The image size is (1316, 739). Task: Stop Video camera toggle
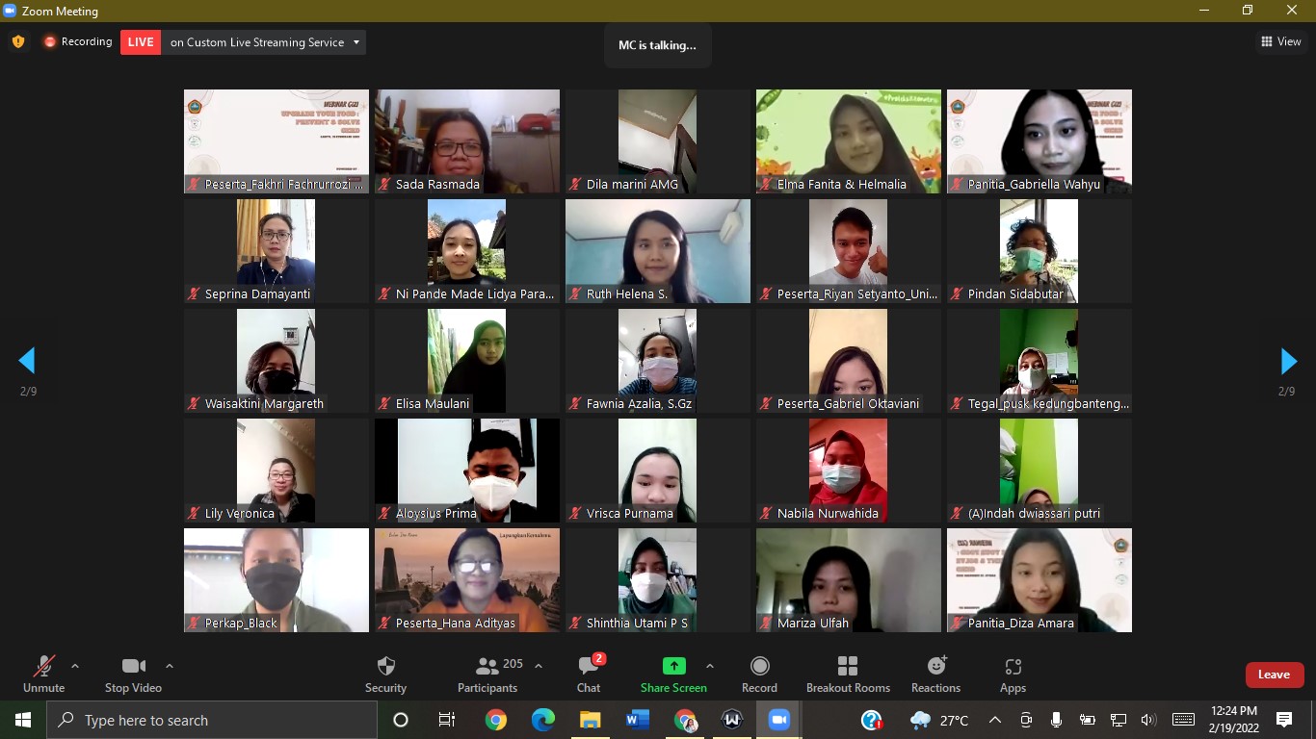(133, 674)
